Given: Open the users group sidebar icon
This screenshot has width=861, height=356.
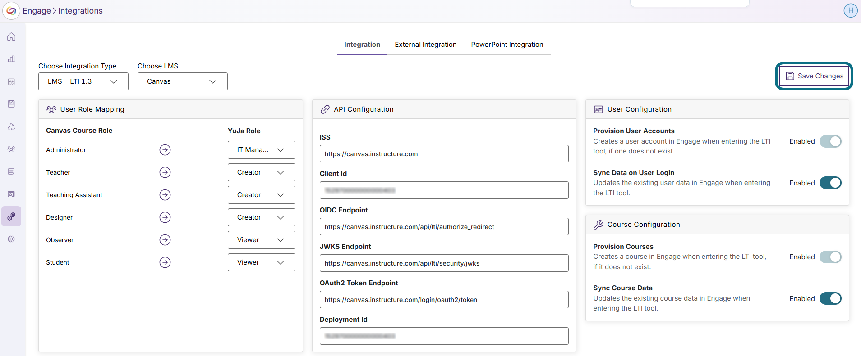Looking at the screenshot, I should 11,149.
